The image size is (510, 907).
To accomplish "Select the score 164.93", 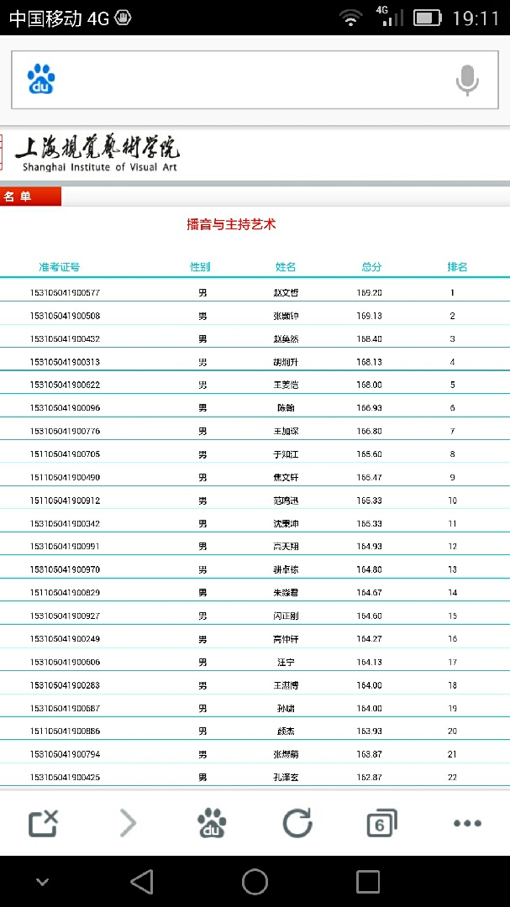I will pyautogui.click(x=370, y=546).
